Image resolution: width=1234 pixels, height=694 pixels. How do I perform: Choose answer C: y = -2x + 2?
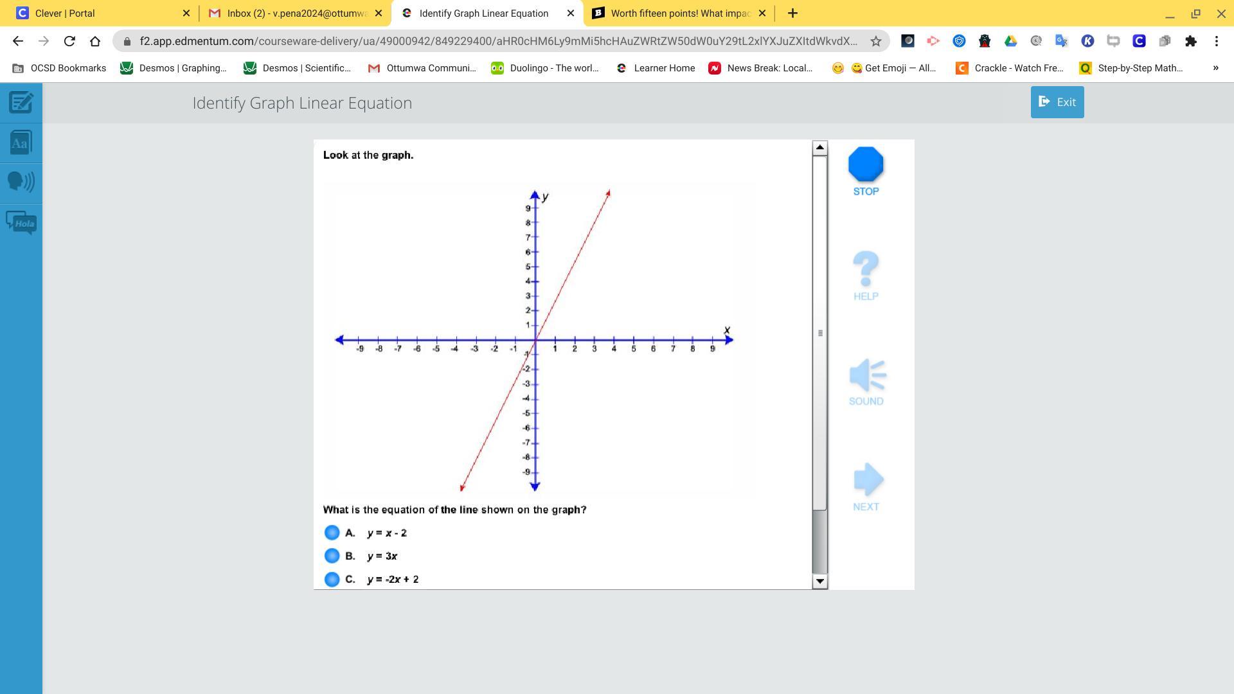[332, 579]
